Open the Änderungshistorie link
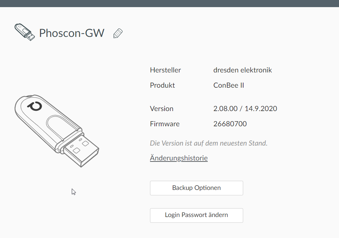Viewport: 339px width, 238px height. click(x=179, y=158)
